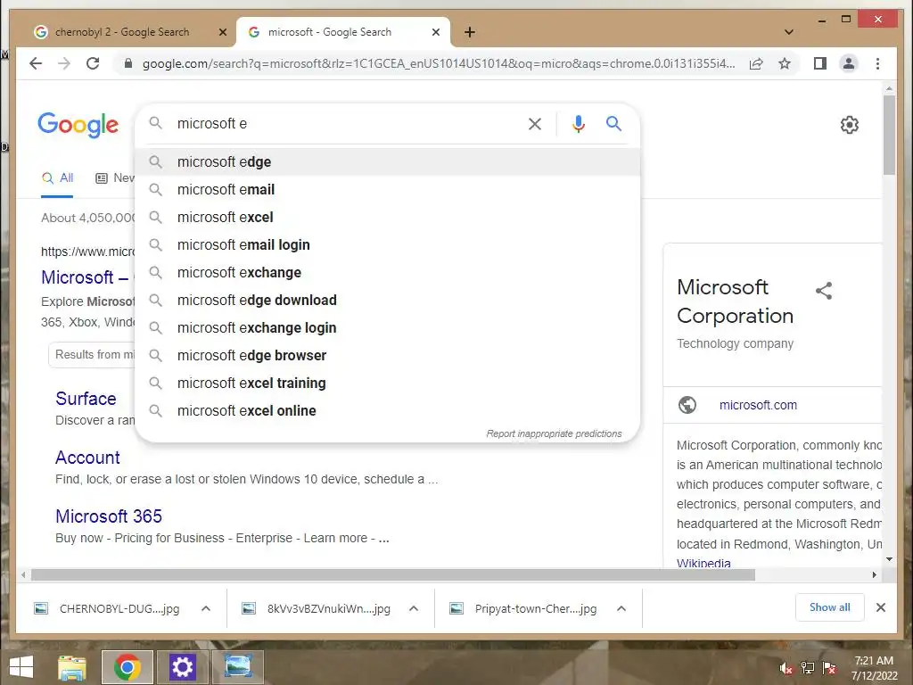Open Google search settings gear
This screenshot has height=685, width=913.
coord(849,125)
